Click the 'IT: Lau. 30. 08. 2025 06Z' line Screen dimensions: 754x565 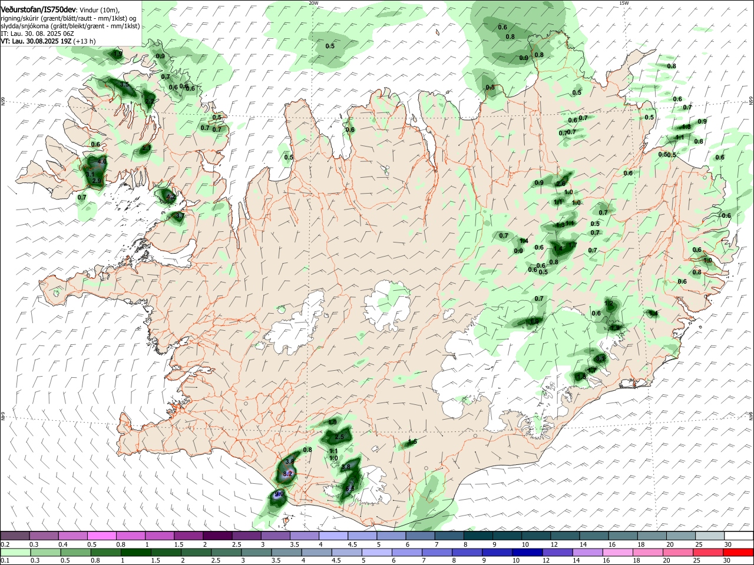pyautogui.click(x=37, y=34)
